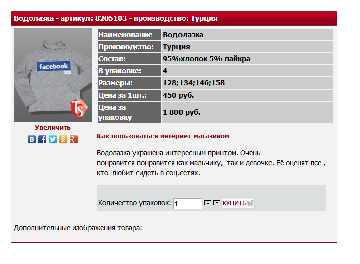This screenshot has height=264, width=360.
Task: Click the grey turtleneck product image
Action: pos(53,75)
